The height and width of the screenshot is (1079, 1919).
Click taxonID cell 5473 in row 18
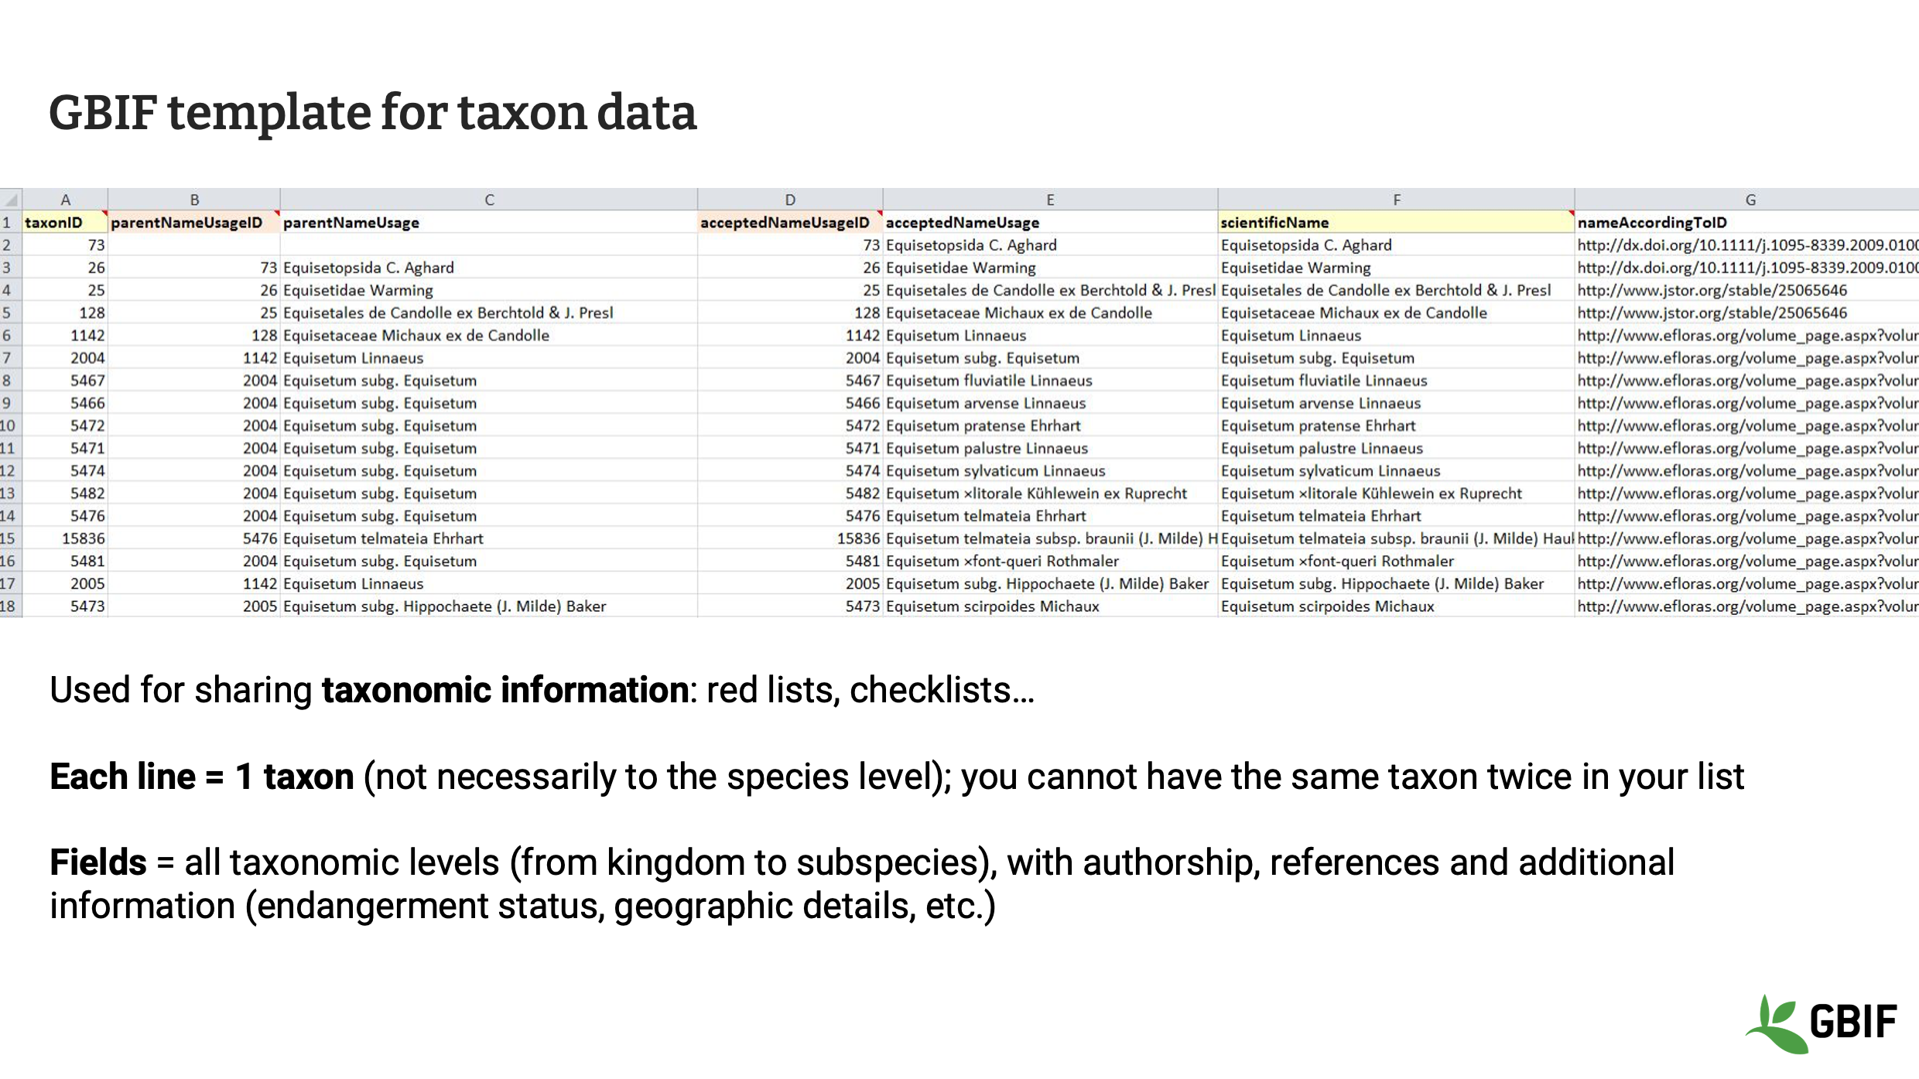pos(65,606)
